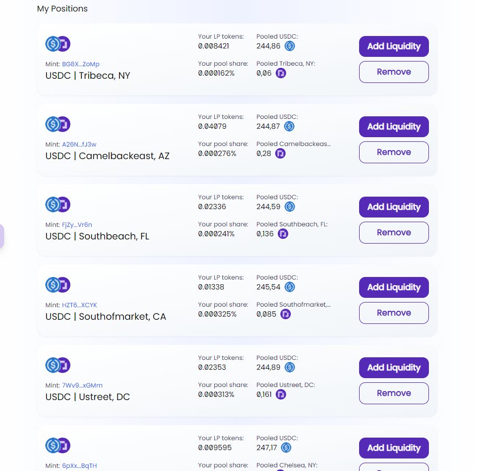Open mint address A26N...fJ3w link
Screen dimensions: 480x471
(79, 144)
